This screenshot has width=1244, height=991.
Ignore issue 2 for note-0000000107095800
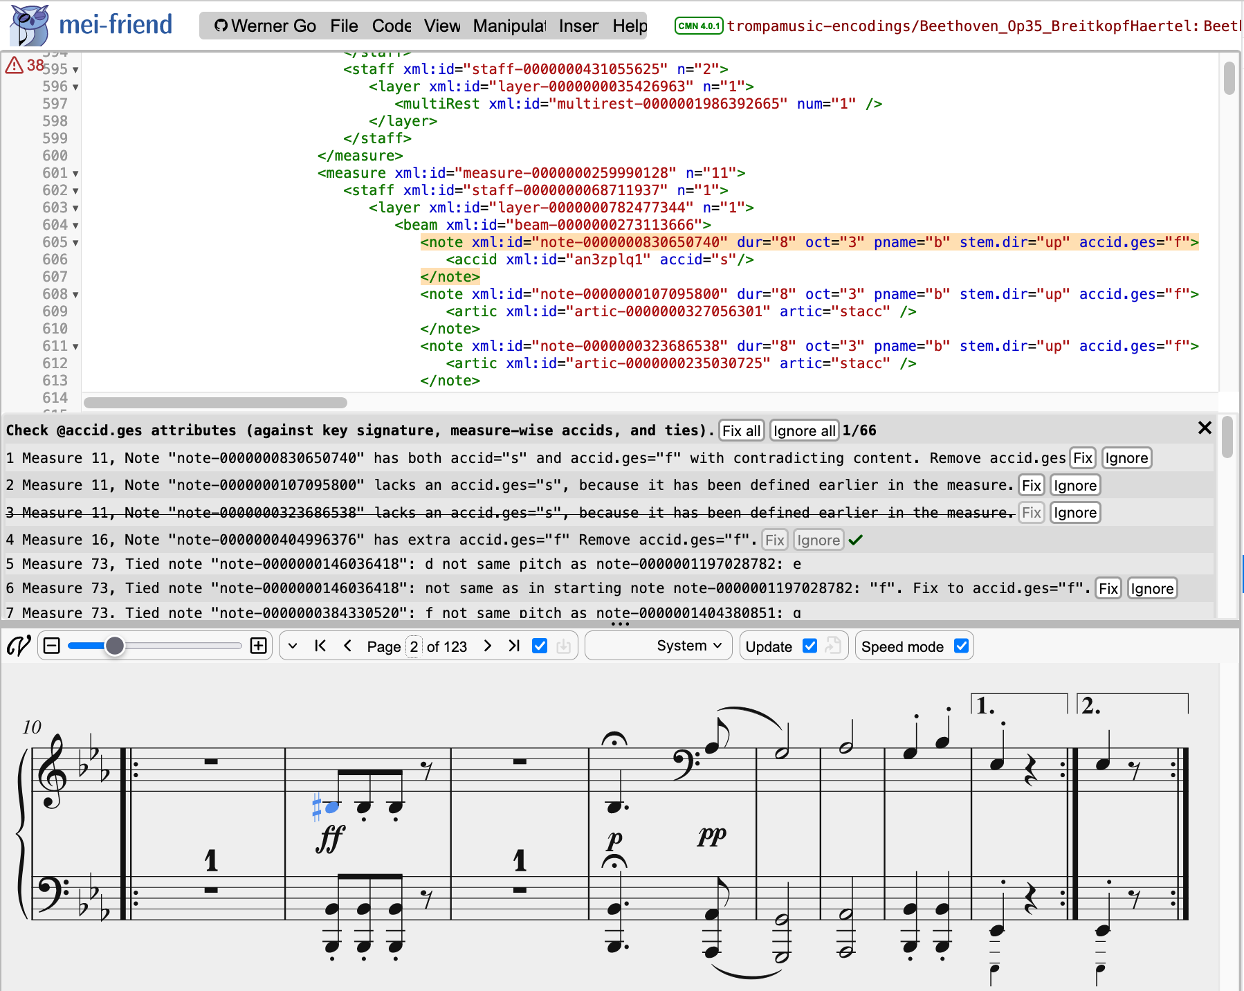[x=1074, y=485]
